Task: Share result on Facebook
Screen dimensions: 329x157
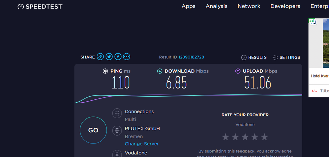Action: [118, 57]
